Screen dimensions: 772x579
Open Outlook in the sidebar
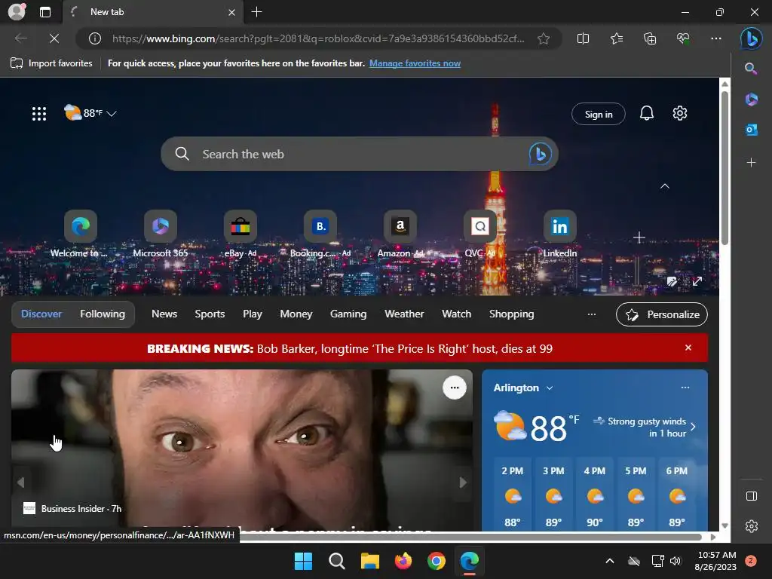(751, 130)
